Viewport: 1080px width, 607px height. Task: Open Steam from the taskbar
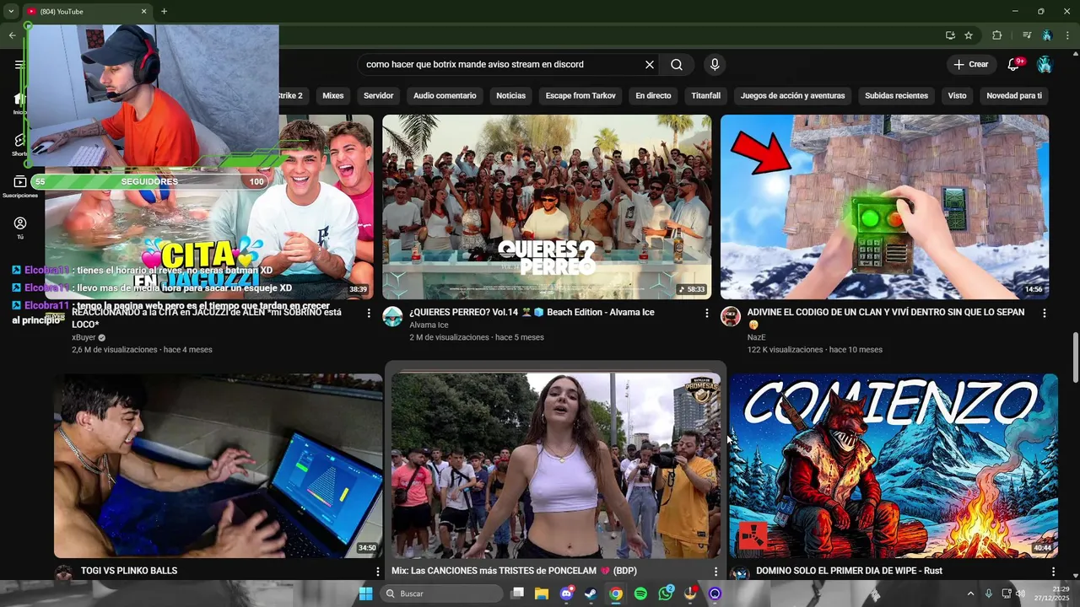click(591, 594)
